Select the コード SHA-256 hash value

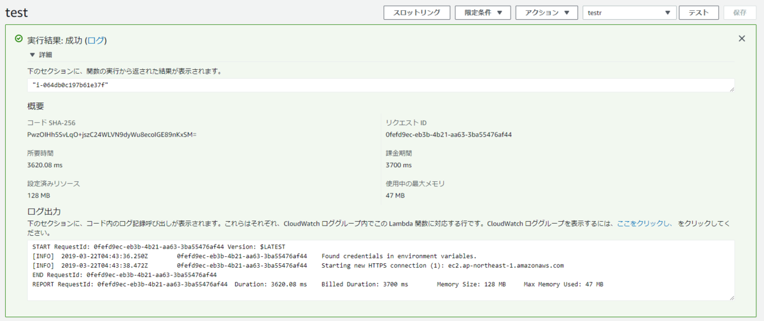[x=112, y=135]
